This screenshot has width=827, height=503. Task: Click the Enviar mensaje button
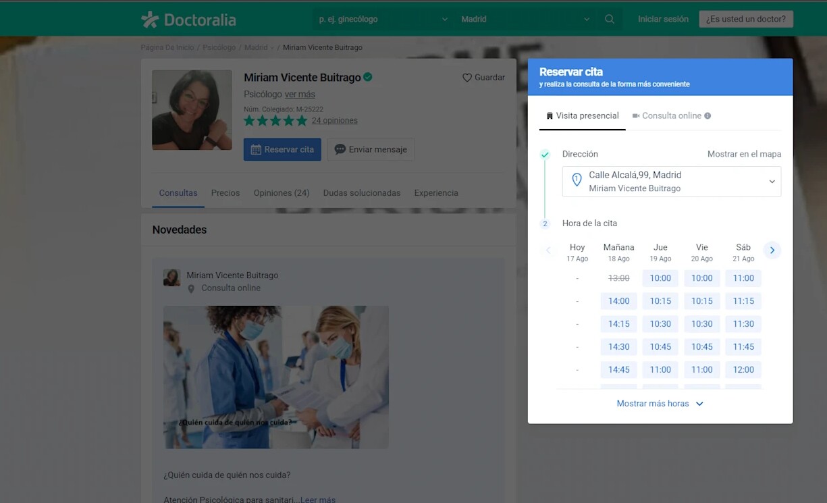pos(371,150)
